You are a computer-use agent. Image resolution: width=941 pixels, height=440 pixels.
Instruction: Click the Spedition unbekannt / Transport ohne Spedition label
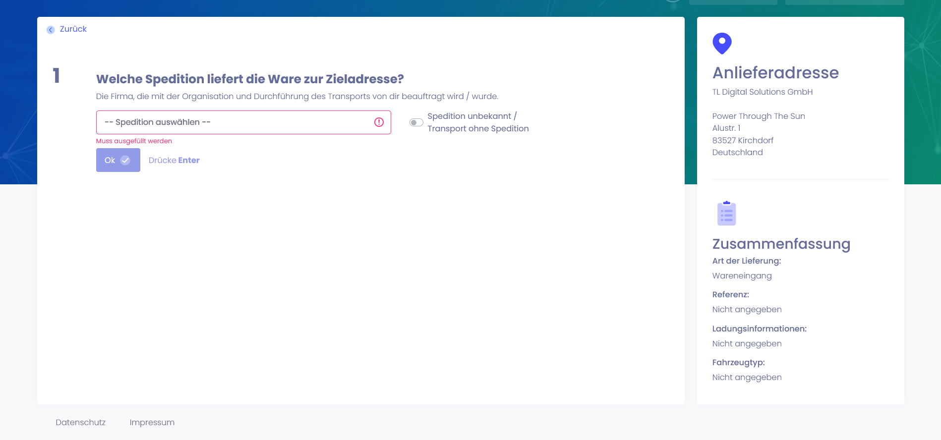pos(477,122)
